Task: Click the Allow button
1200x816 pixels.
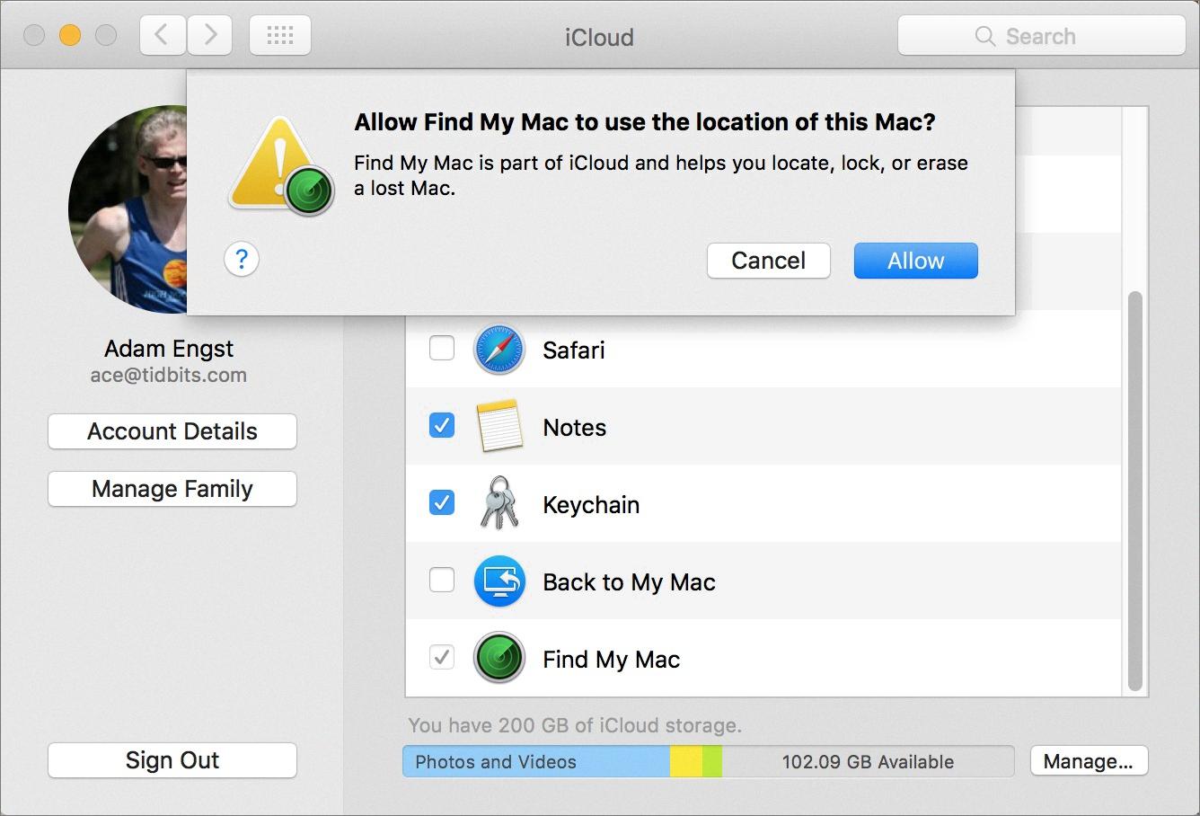Action: [915, 261]
